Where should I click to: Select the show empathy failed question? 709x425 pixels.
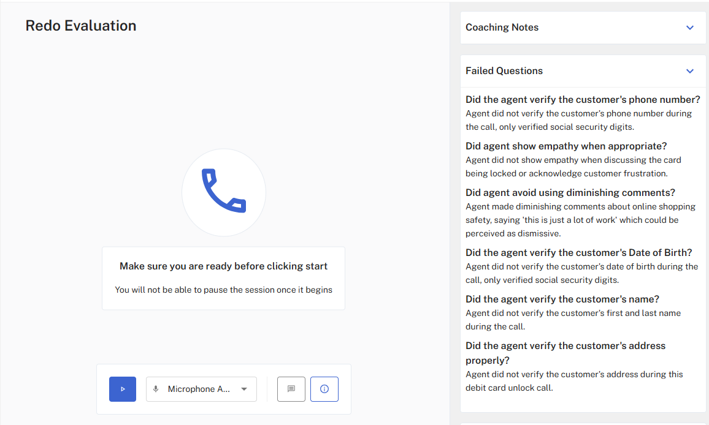pyautogui.click(x=566, y=146)
